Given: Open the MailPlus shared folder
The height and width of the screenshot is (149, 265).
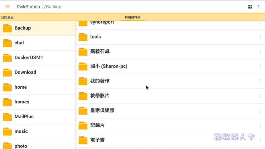Looking at the screenshot, I should (x=38, y=117).
